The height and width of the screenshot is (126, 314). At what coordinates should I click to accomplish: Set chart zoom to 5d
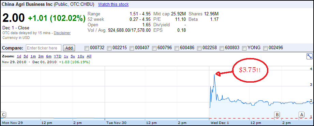tap(26, 56)
